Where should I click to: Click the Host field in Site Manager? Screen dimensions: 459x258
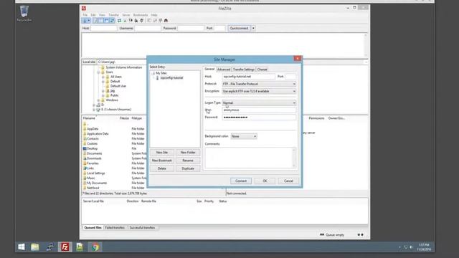pos(249,77)
